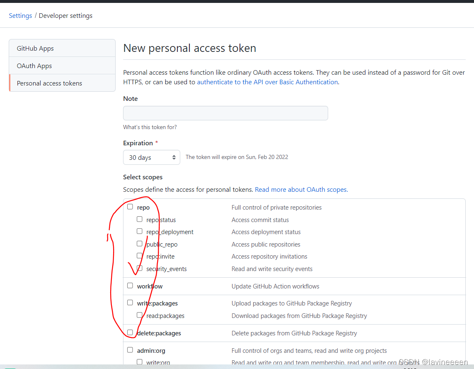Click the 'delete:packages' scope label
Viewport: 474px width, 369px height.
[159, 333]
